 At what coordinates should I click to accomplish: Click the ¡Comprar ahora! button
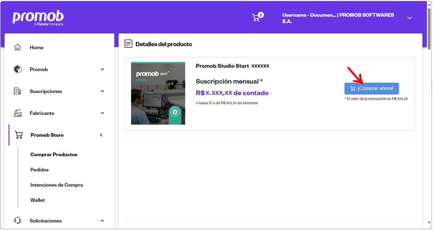coord(372,88)
